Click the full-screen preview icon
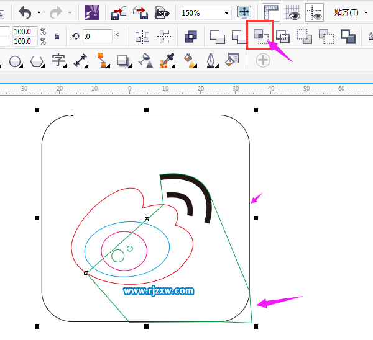The height and width of the screenshot is (340, 373). tap(244, 12)
